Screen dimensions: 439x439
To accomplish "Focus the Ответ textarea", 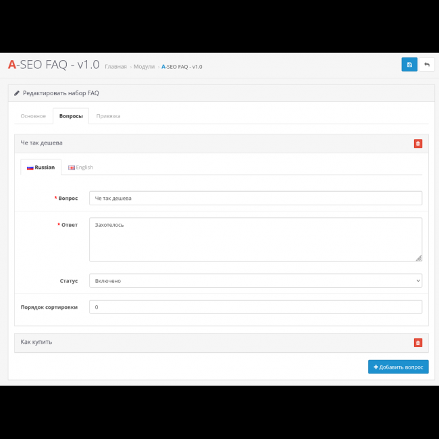I will [x=255, y=239].
